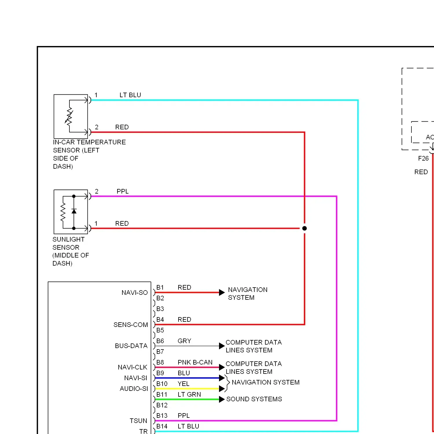Screen dimensions: 434x434
Task: Click the NAVIGATION SYSTEM reference after B1
Action: (248, 293)
